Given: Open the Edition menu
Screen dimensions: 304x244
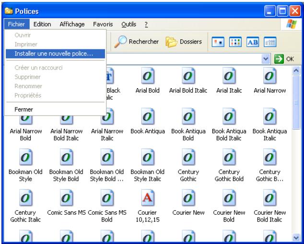Looking at the screenshot, I should (42, 24).
